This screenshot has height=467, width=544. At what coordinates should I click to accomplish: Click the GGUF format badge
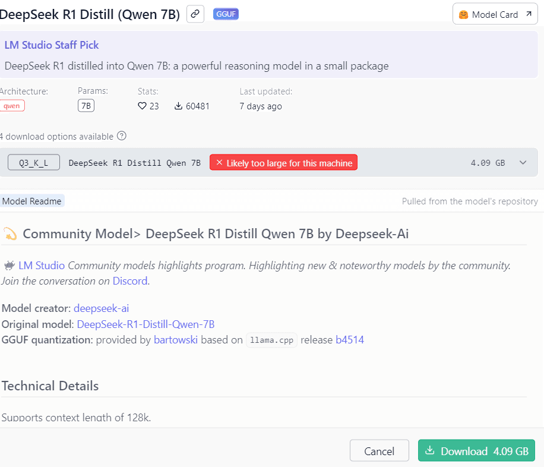point(226,14)
